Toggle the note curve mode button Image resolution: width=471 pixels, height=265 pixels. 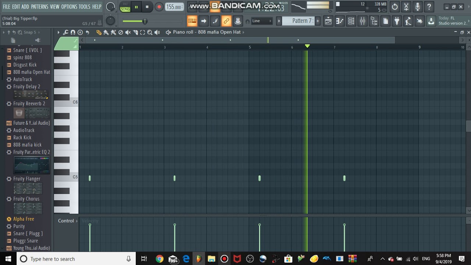point(215,21)
